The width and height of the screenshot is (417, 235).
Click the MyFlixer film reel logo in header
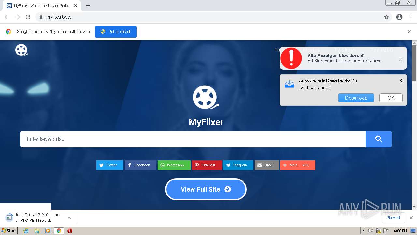pyautogui.click(x=22, y=50)
